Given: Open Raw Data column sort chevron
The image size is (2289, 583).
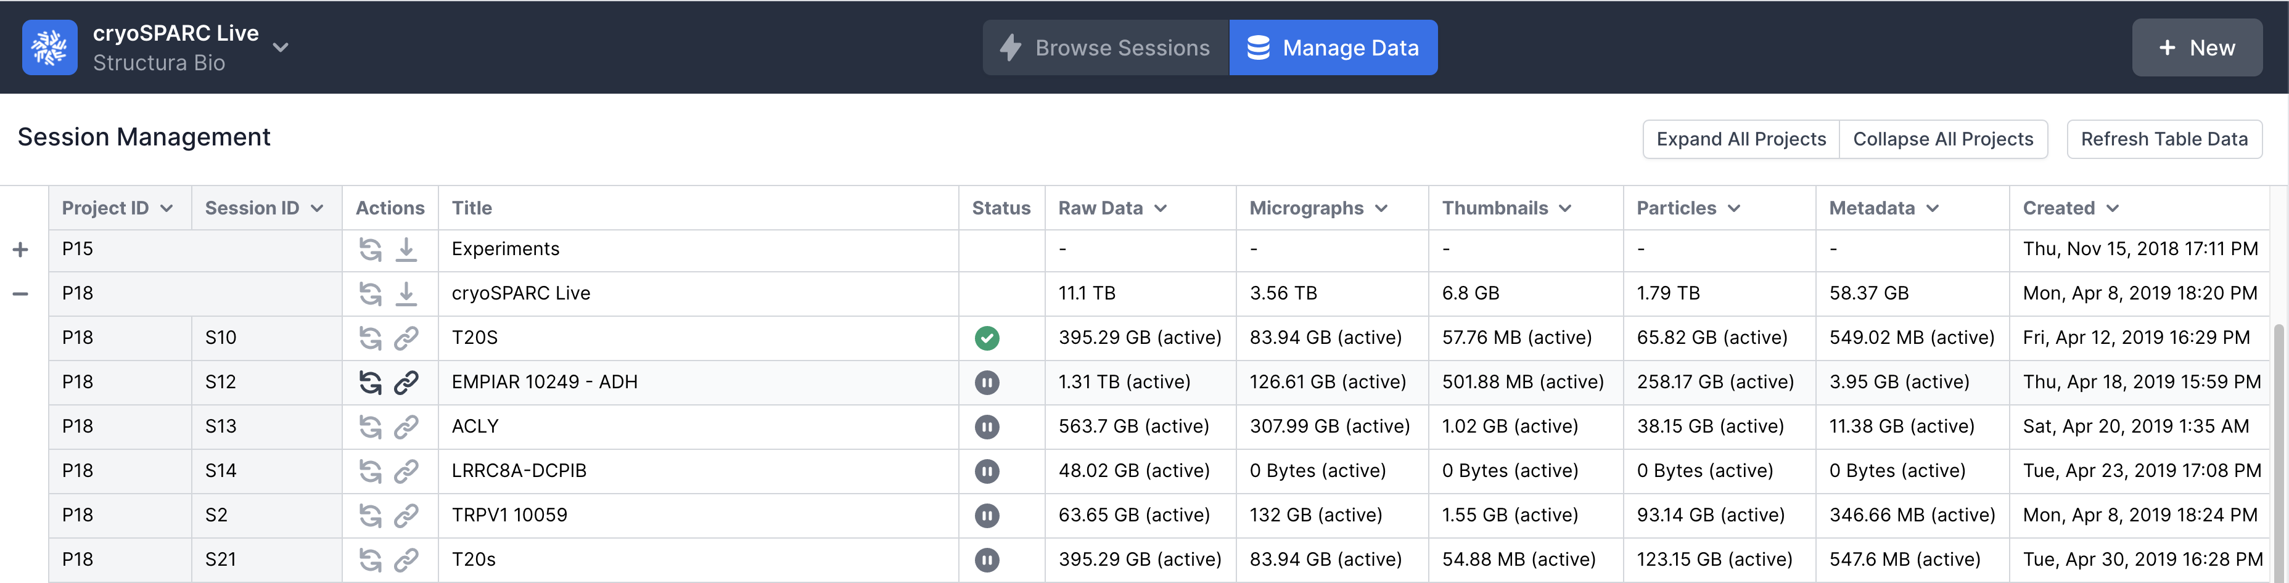Looking at the screenshot, I should (x=1161, y=209).
